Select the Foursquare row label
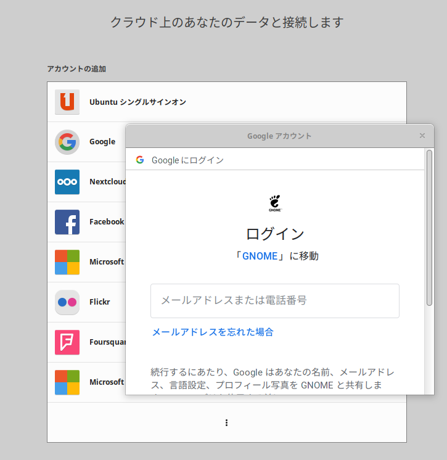The height and width of the screenshot is (460, 447). (x=108, y=342)
